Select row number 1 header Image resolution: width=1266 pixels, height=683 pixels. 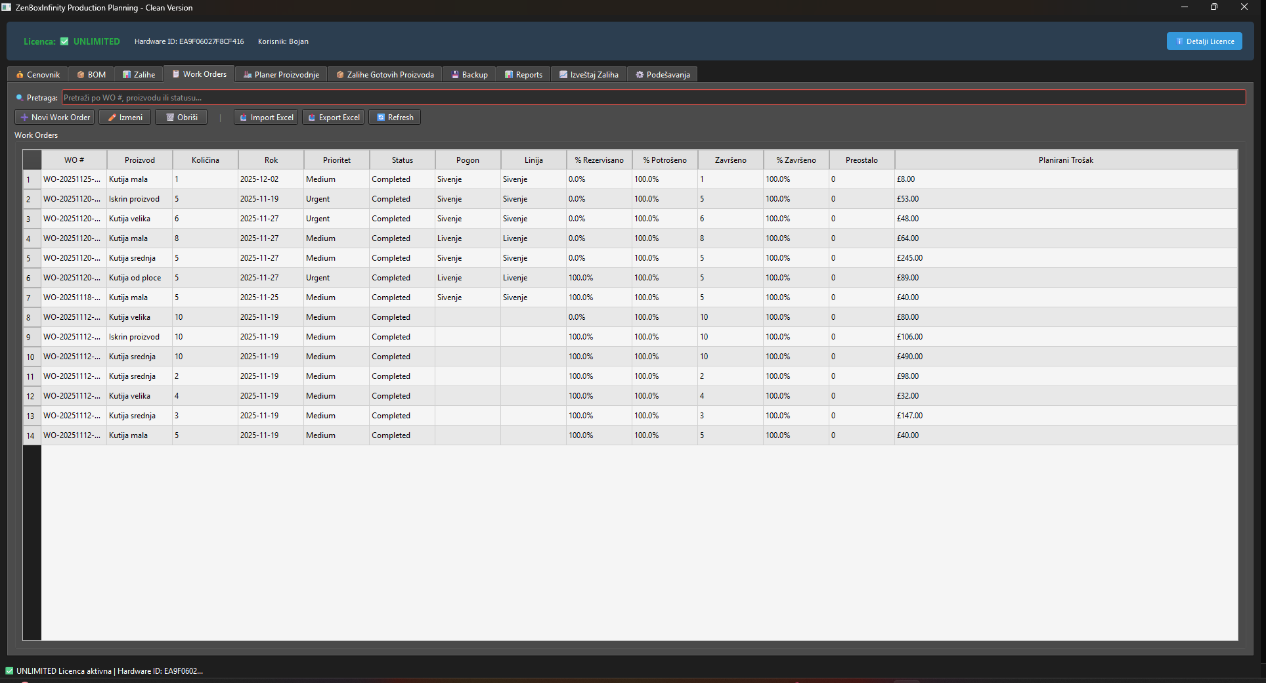pos(32,179)
